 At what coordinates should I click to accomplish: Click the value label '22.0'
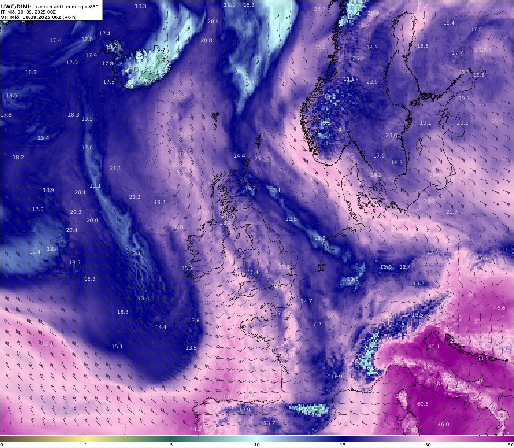coord(372,82)
